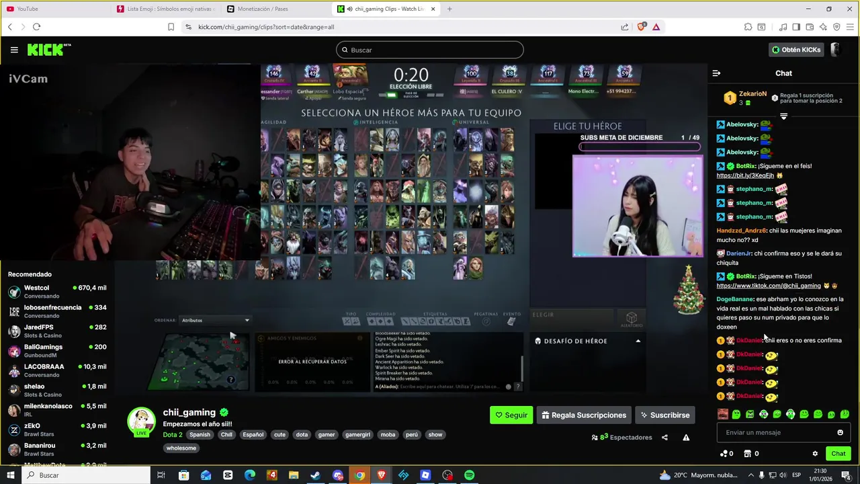Image resolution: width=860 pixels, height=484 pixels.
Task: Follow the channel with Seguir button
Action: 511,415
